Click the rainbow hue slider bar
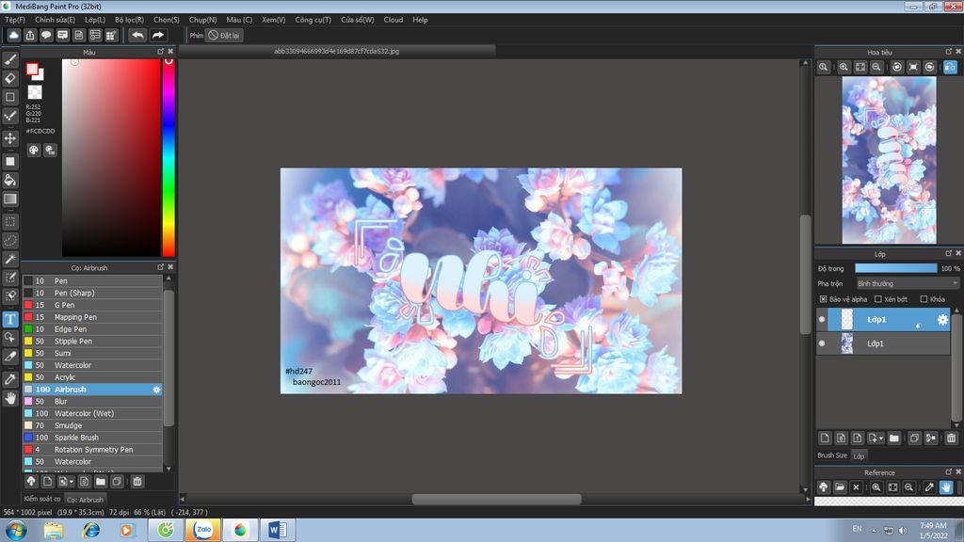The width and height of the screenshot is (964, 542). click(169, 157)
